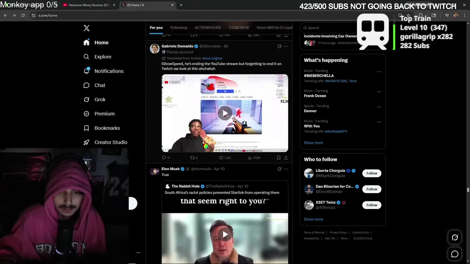Play the IShowSpeed stream video
The width and height of the screenshot is (470, 264).
coord(225,113)
